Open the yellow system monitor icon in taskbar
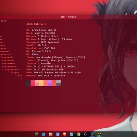 99,134
